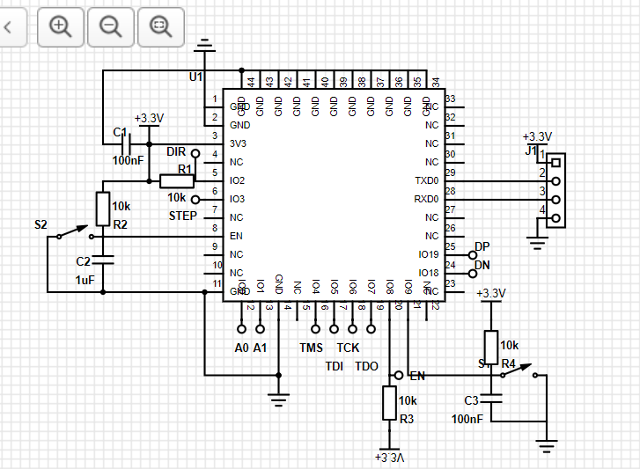Select resistor R1 symbol
This screenshot has height=469, width=640.
click(x=177, y=181)
